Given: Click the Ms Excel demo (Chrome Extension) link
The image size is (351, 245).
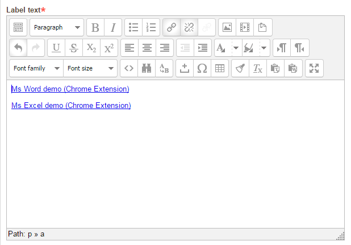Looking at the screenshot, I should (x=71, y=106).
